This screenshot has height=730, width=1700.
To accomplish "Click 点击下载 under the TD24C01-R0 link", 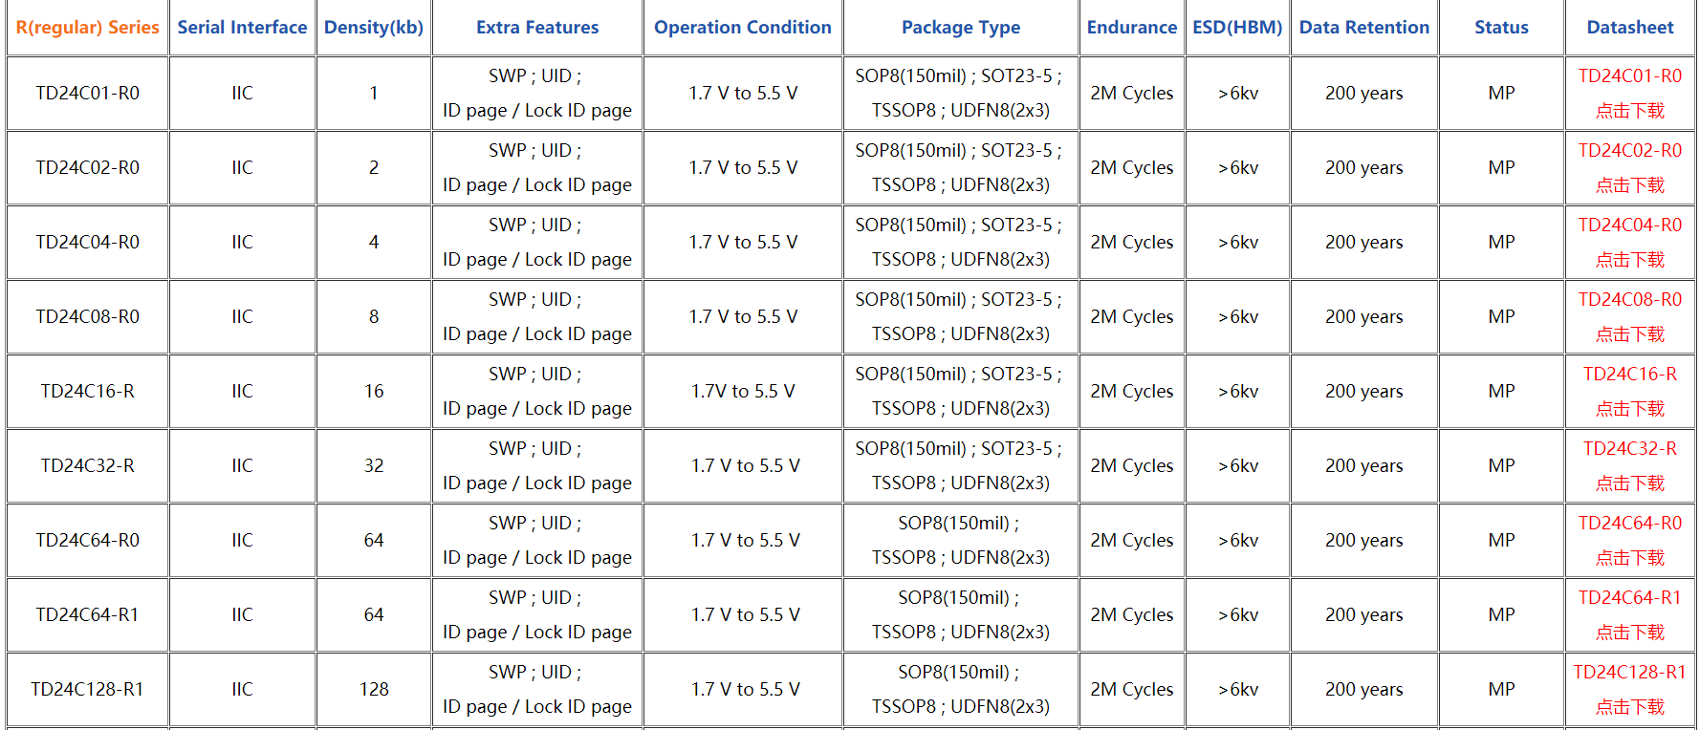I will tap(1629, 111).
